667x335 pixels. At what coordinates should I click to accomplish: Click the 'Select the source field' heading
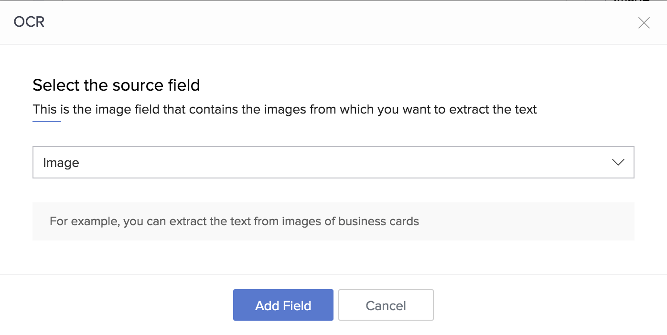116,85
